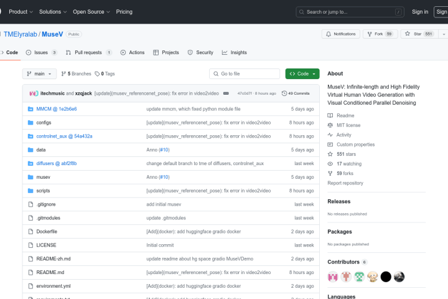Image resolution: width=448 pixels, height=299 pixels.
Task: Click the GitHub logo in header
Action: 1,11
